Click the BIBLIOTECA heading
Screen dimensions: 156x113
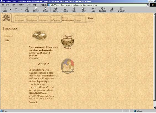(x=10, y=29)
